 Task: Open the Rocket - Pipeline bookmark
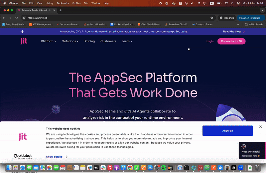(122, 24)
